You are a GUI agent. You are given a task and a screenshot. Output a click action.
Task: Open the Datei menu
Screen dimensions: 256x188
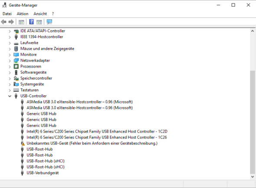pos(7,14)
